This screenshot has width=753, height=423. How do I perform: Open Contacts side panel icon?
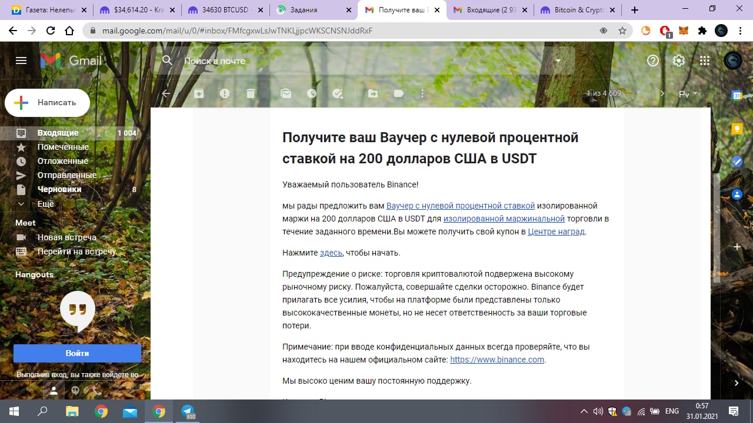click(737, 194)
